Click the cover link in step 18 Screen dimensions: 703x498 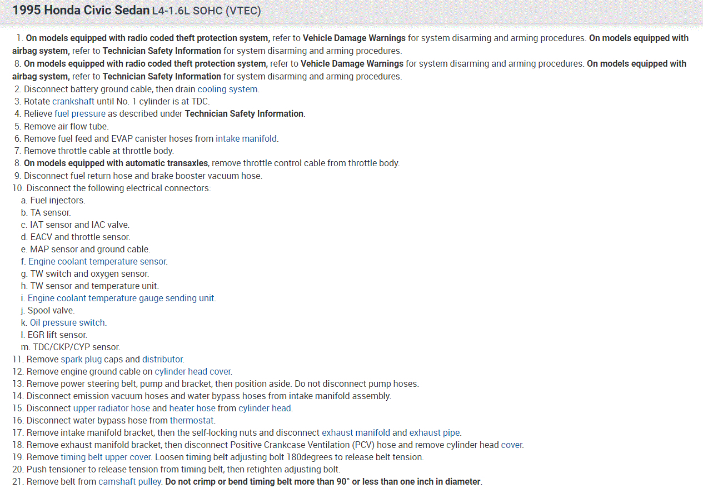click(511, 445)
